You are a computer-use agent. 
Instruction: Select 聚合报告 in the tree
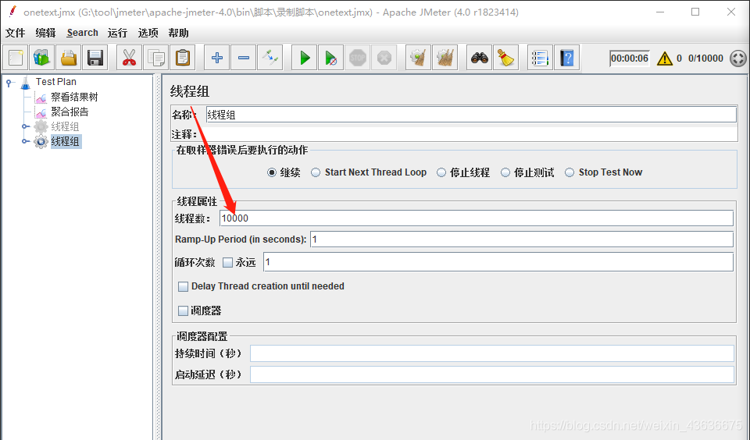(x=70, y=112)
